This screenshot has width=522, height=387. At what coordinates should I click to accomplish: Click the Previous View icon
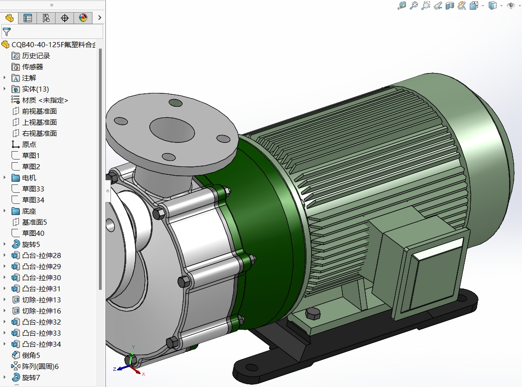438,6
